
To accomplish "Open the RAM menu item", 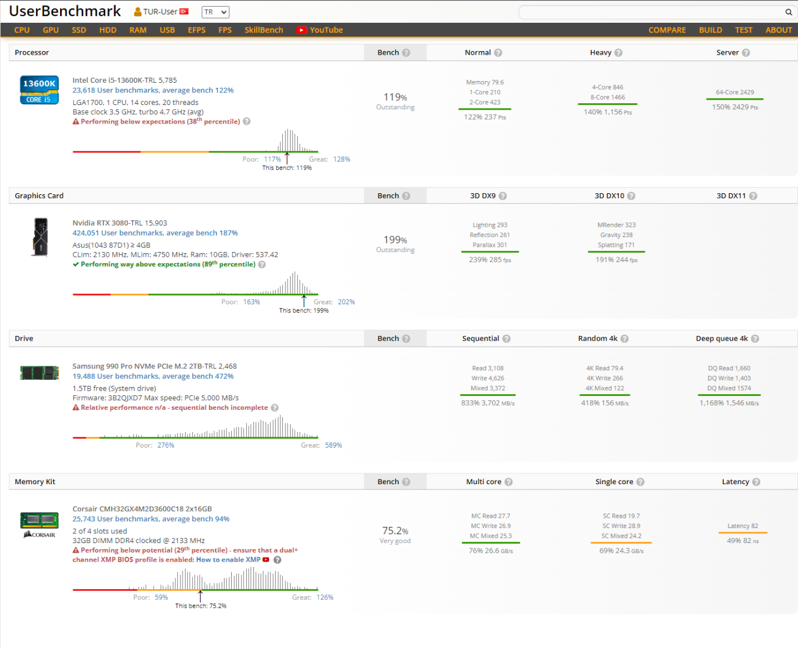I will tap(138, 30).
